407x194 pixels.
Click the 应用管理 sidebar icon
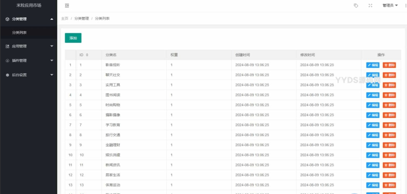(x=7, y=46)
